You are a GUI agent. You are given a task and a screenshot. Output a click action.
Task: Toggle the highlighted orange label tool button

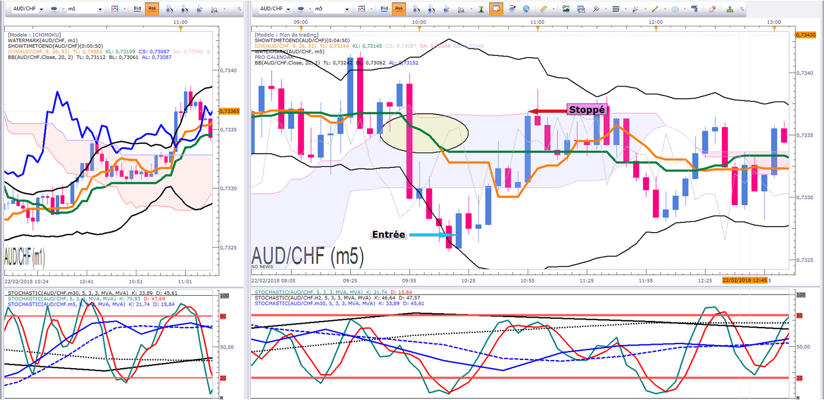496,9
